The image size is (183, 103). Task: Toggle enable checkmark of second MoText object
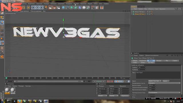(150, 14)
